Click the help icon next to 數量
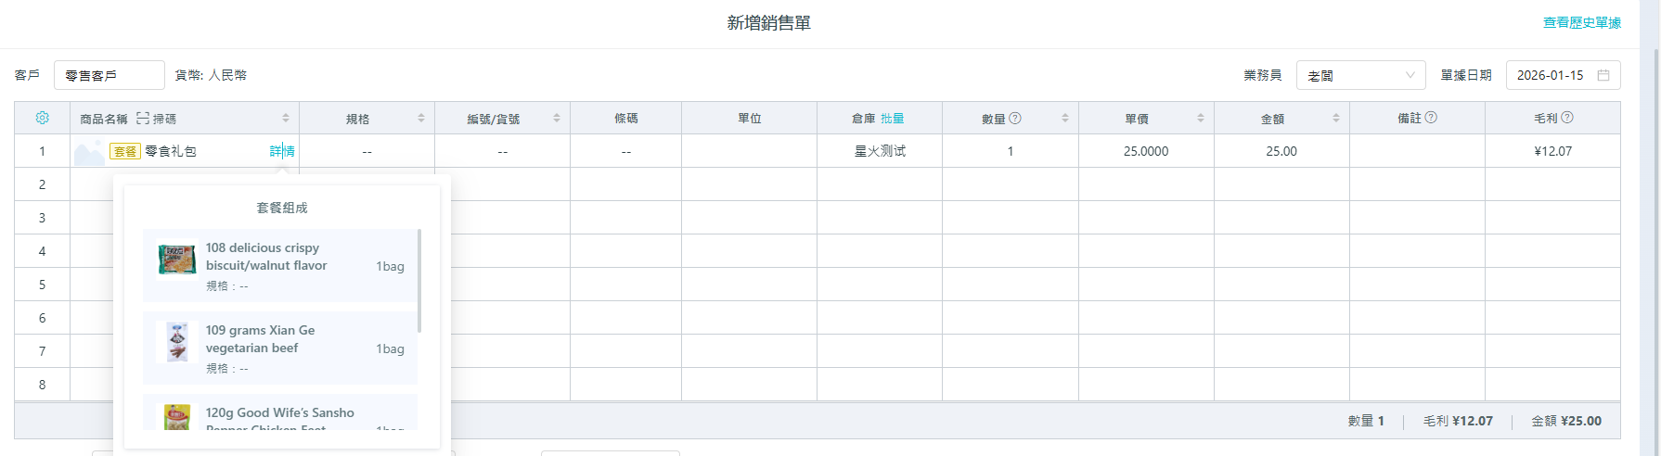This screenshot has width=1661, height=456. click(x=1015, y=118)
